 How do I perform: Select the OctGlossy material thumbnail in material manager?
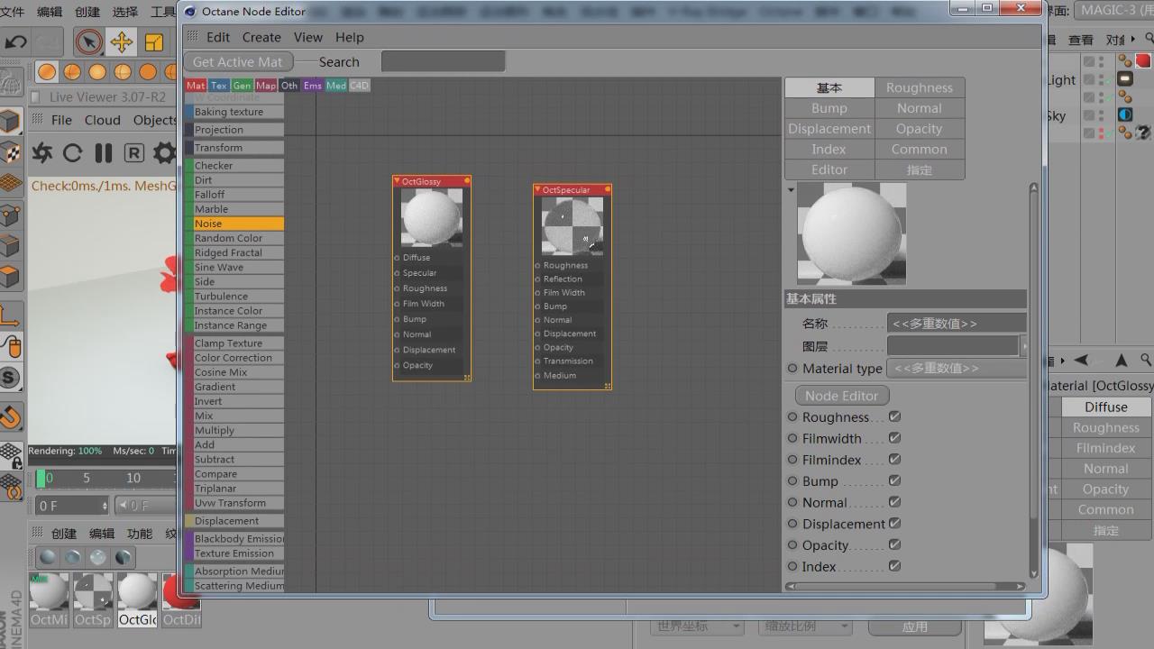click(137, 593)
